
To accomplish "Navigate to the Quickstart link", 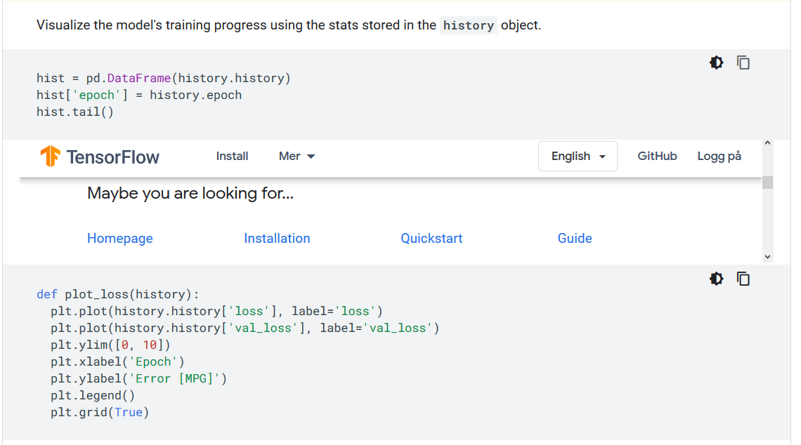I will click(431, 239).
